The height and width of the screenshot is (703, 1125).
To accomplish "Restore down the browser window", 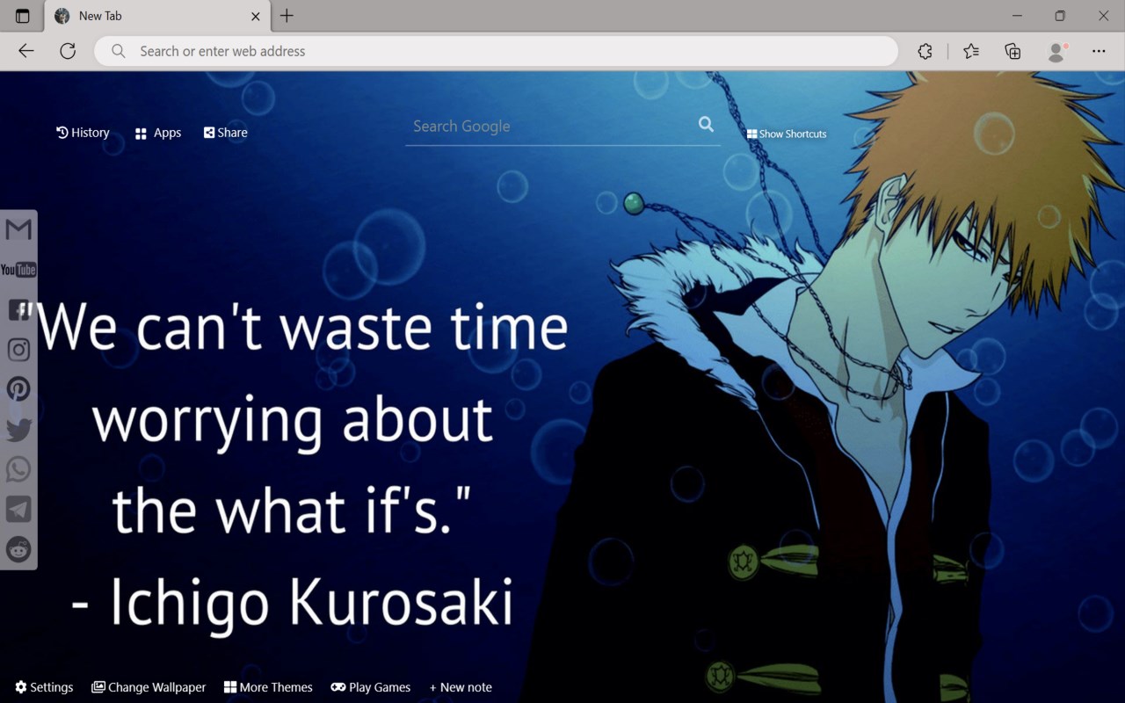I will coord(1060,16).
